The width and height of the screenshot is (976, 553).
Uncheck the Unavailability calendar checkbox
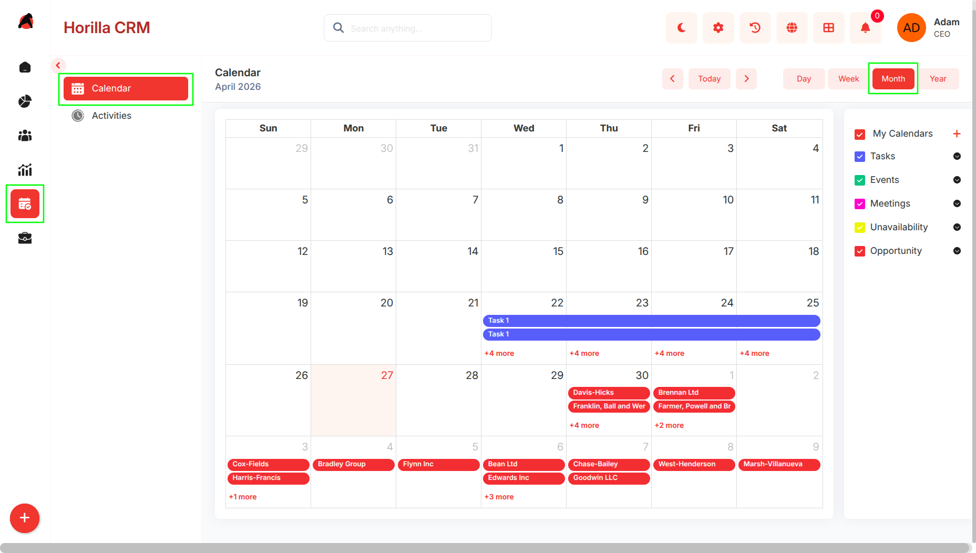pos(860,228)
